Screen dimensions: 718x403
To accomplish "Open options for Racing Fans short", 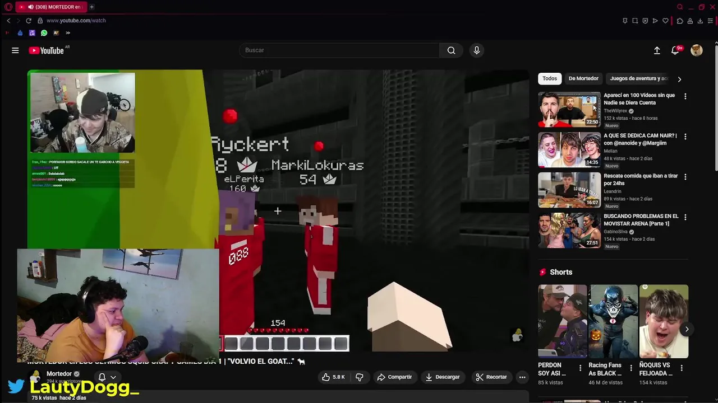I will click(630, 368).
